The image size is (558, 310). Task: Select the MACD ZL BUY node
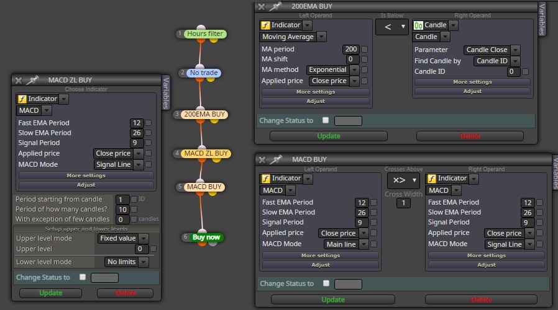coord(206,153)
